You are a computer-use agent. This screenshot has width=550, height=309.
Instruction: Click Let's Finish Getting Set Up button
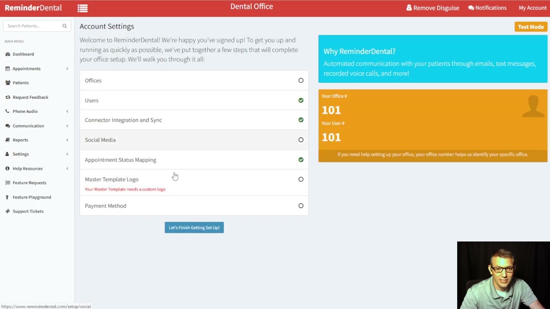point(194,227)
